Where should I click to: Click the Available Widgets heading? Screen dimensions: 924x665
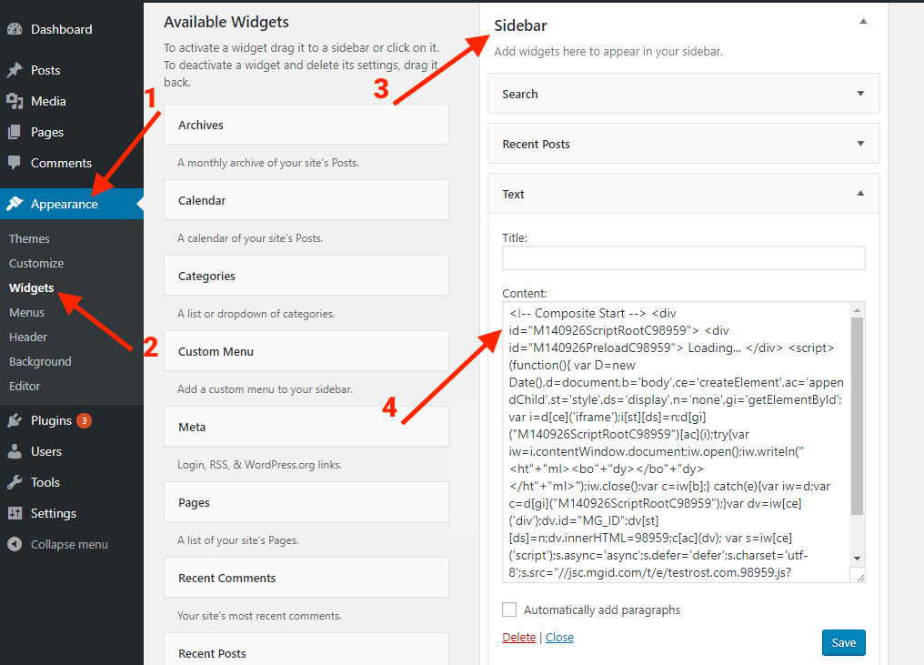226,22
